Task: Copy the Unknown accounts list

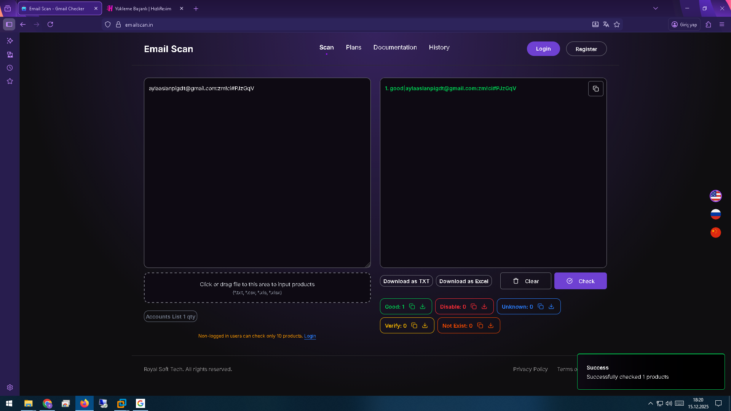Action: point(541,306)
